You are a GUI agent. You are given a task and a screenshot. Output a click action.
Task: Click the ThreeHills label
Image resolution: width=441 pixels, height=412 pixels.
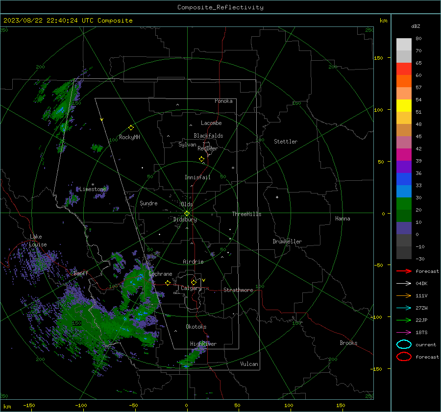246,214
